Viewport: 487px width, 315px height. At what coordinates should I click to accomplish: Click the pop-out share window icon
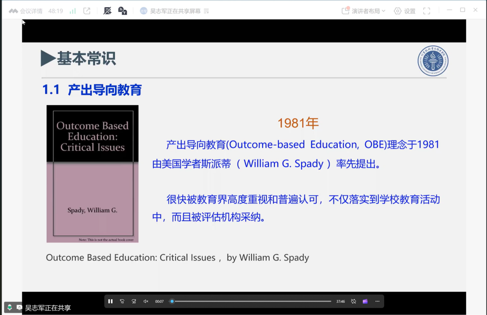[x=87, y=11]
